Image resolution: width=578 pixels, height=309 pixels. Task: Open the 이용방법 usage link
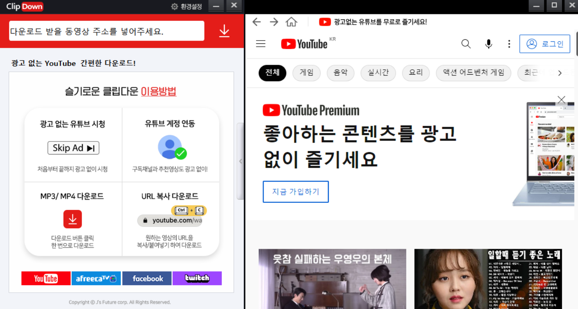point(159,91)
